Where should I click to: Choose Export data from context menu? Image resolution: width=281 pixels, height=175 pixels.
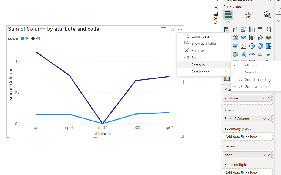(203, 36)
